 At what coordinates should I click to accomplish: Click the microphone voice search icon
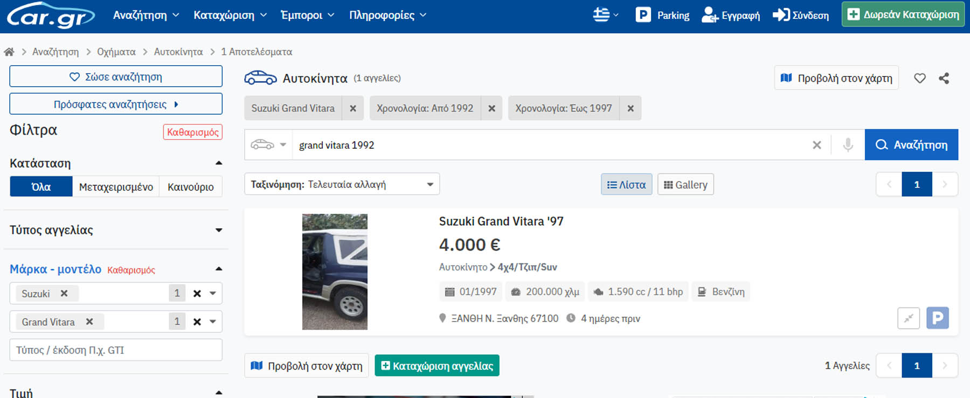pyautogui.click(x=848, y=145)
